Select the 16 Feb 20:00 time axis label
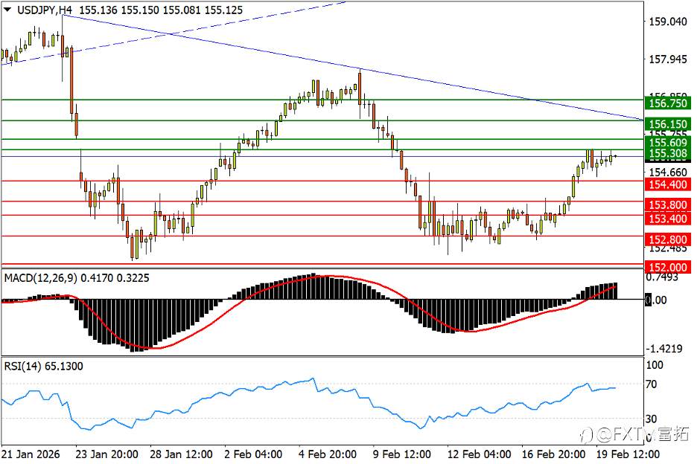This screenshot has width=697, height=464. [553, 454]
